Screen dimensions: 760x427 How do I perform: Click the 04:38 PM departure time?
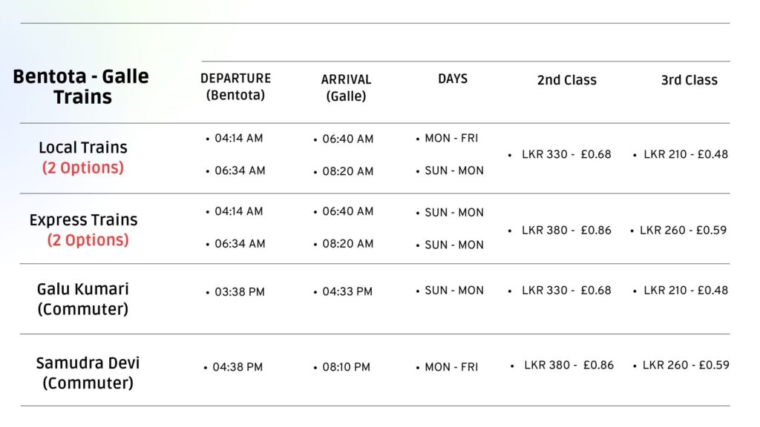coord(237,367)
